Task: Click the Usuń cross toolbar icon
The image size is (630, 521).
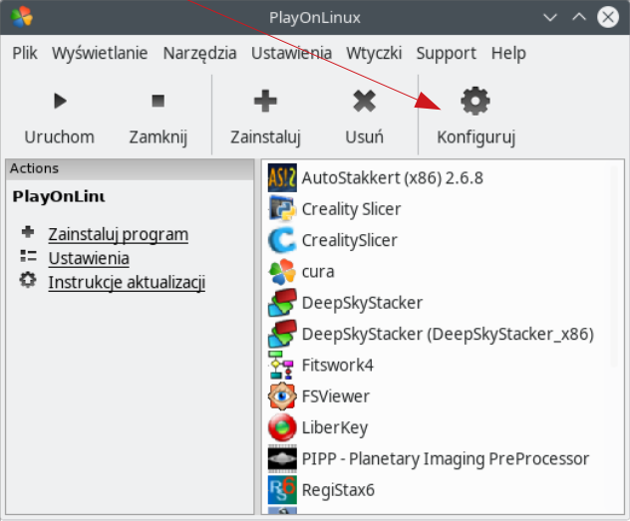Action: coord(365,101)
